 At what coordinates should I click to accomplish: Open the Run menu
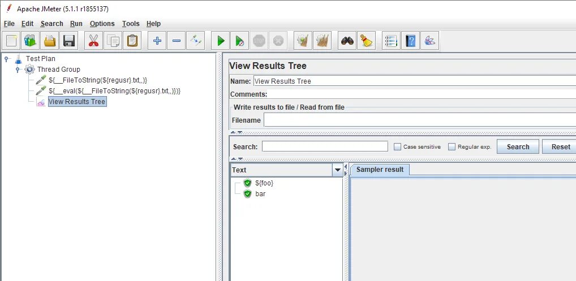pyautogui.click(x=76, y=24)
